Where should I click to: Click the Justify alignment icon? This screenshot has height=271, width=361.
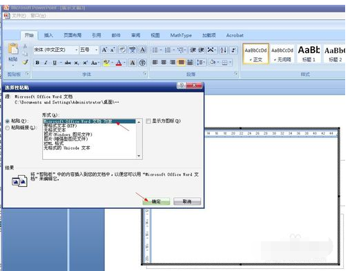pos(182,62)
